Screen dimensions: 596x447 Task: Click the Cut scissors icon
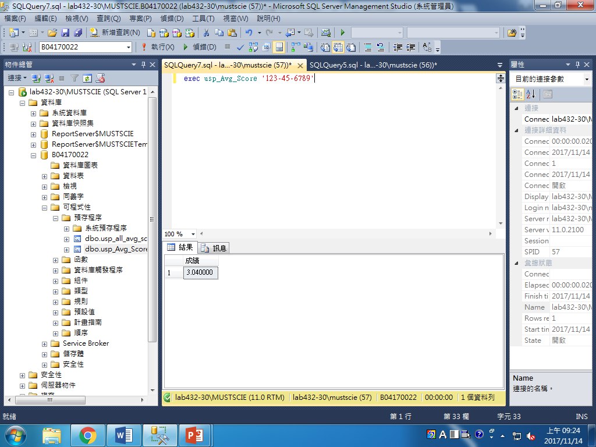coord(206,33)
